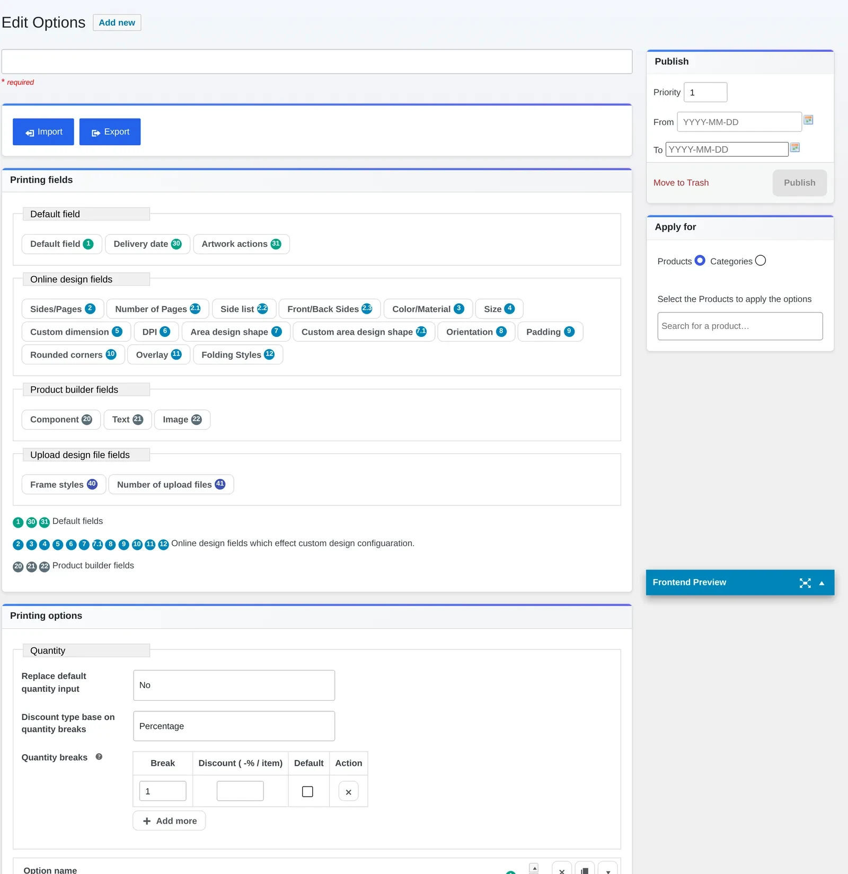The width and height of the screenshot is (848, 874).
Task: Add the Sides/Pages field
Action: click(63, 309)
